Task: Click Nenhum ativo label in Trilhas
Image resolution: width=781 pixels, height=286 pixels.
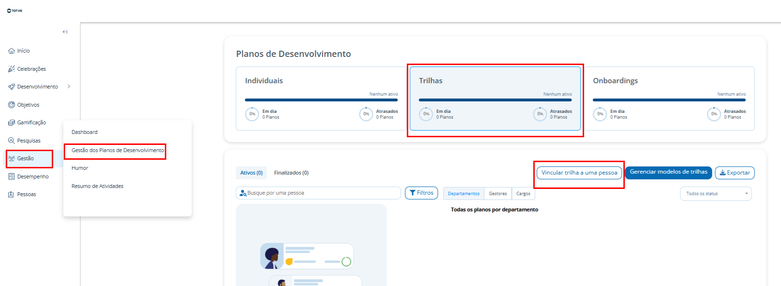Action: (x=558, y=94)
